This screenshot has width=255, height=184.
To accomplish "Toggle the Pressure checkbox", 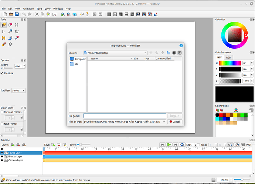I will [2, 73].
